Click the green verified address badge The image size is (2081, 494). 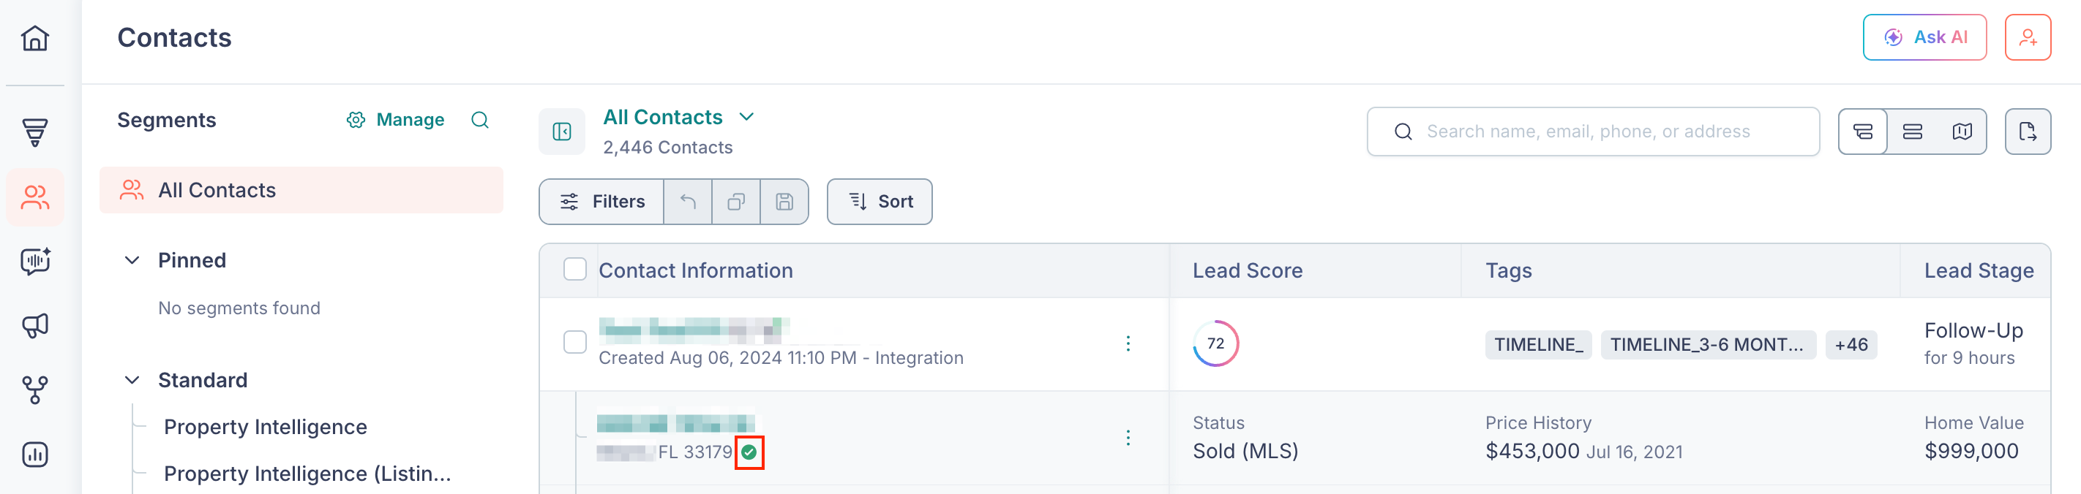pos(749,452)
